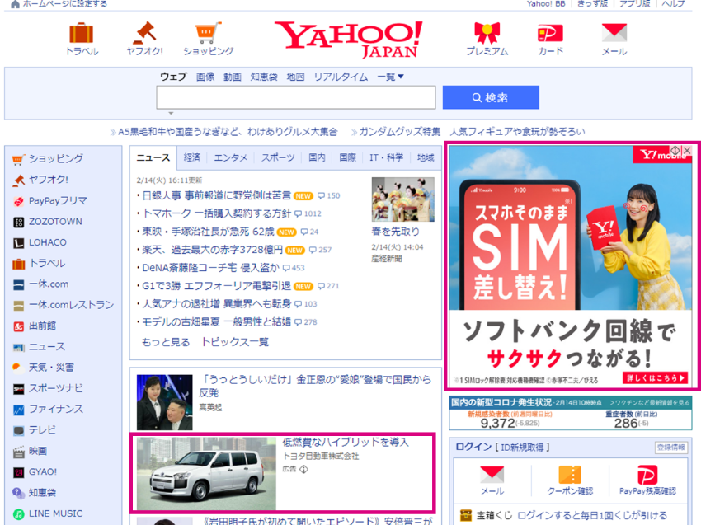Open the ヘルプ link at top right
The height and width of the screenshot is (525, 701).
[673, 4]
